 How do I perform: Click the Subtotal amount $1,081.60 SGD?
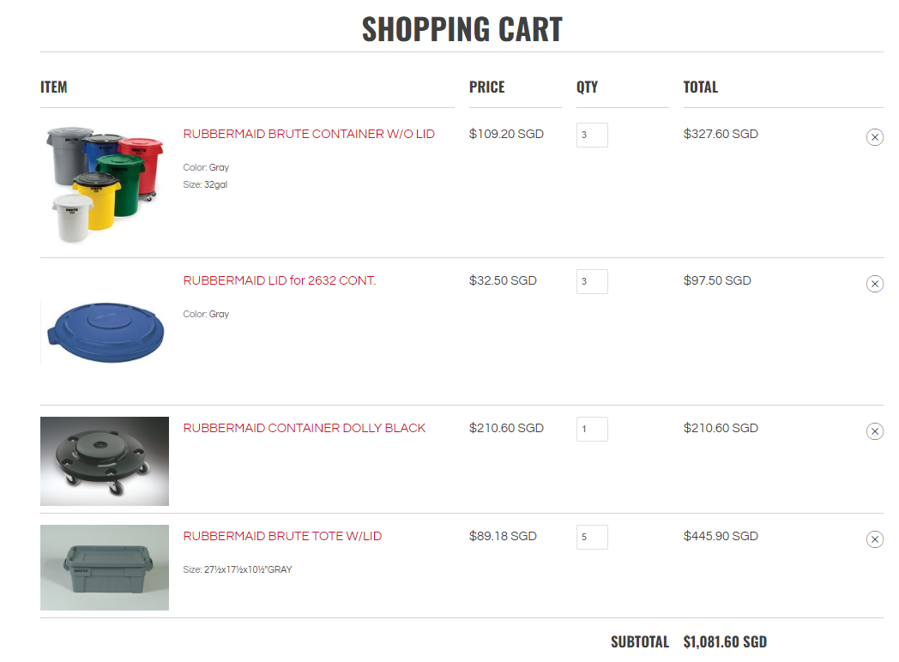pyautogui.click(x=725, y=641)
